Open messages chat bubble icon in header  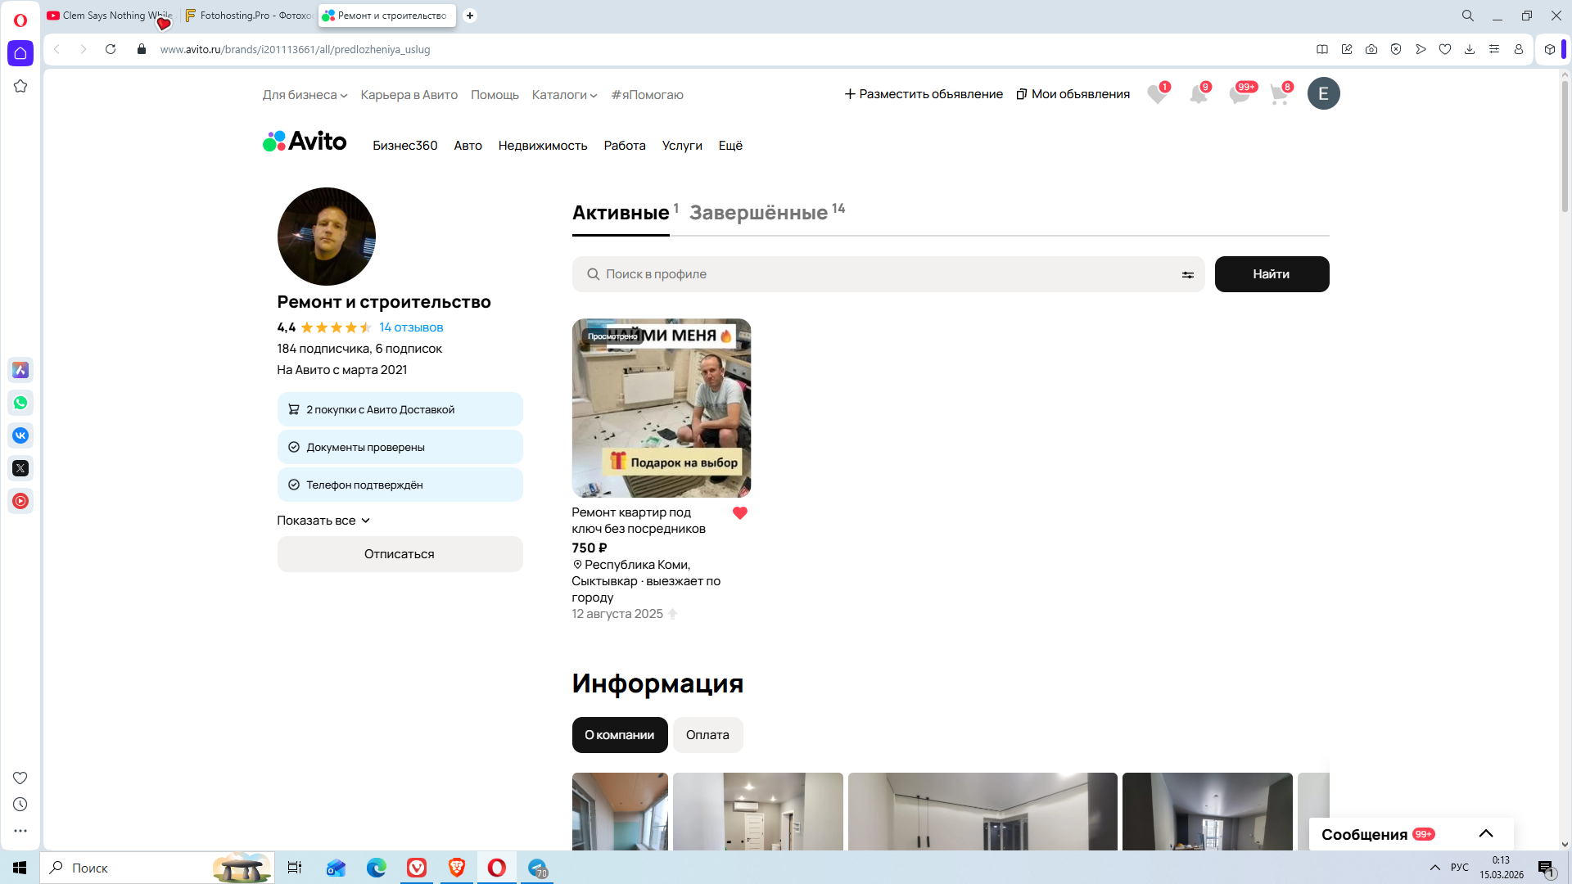tap(1239, 94)
